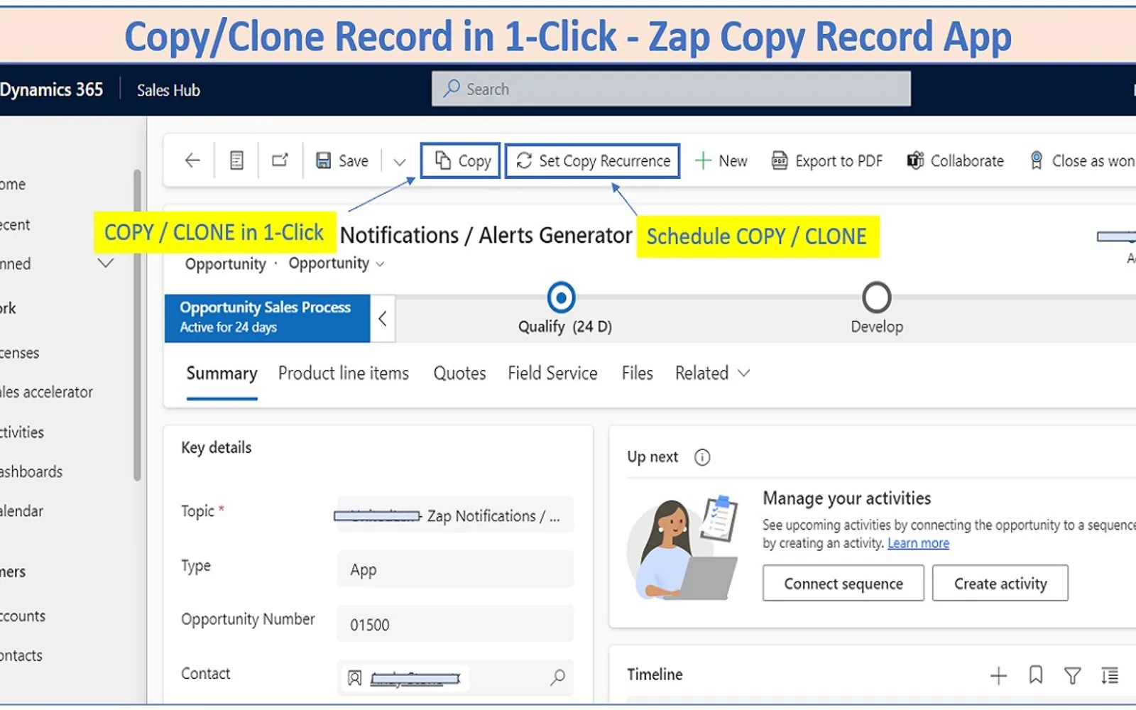Click the Contact lookup search icon
Viewport: 1136px width, 710px height.
[557, 678]
